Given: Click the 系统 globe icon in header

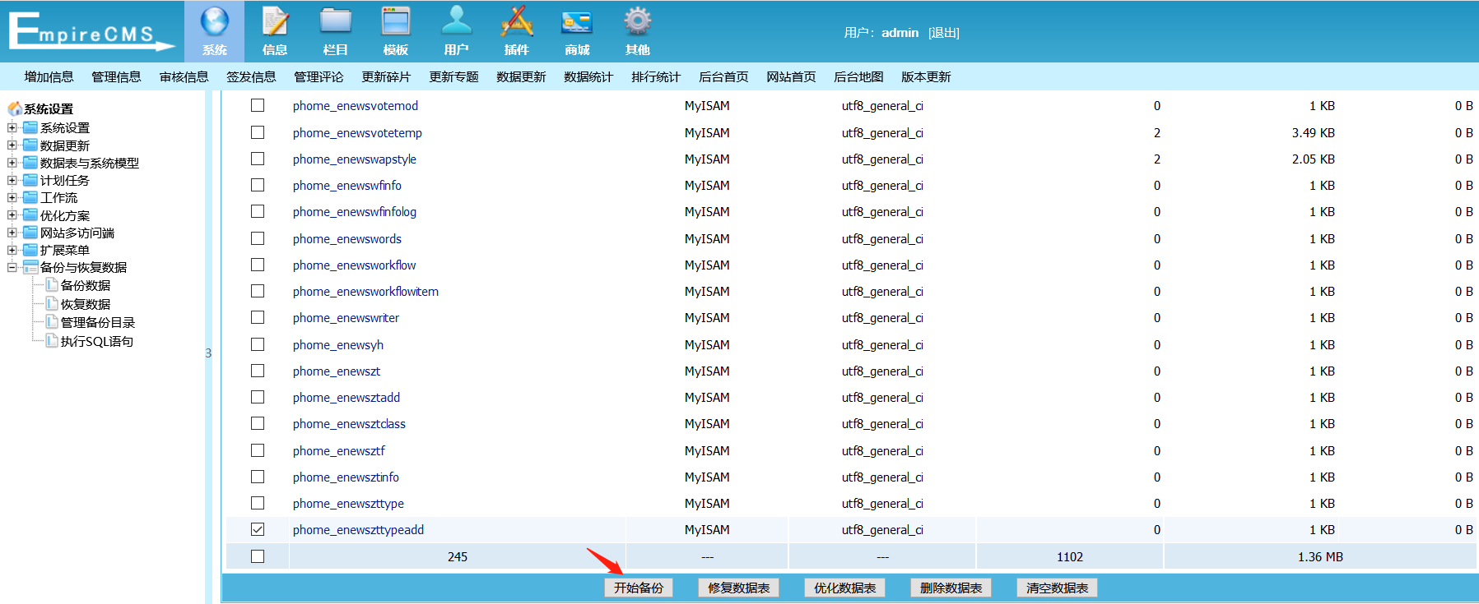Looking at the screenshot, I should click(x=214, y=21).
